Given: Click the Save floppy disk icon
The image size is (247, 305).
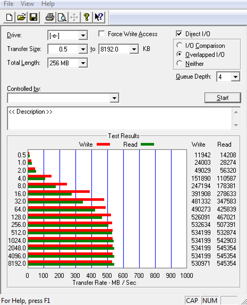Looking at the screenshot, I should coord(33,17).
